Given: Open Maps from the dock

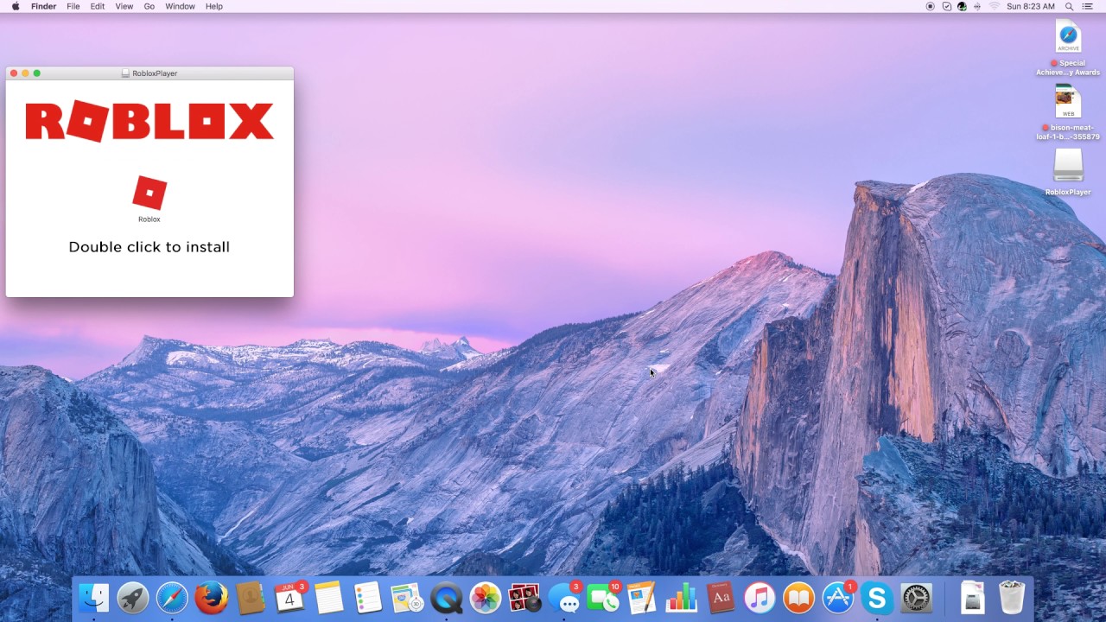Looking at the screenshot, I should 407,598.
